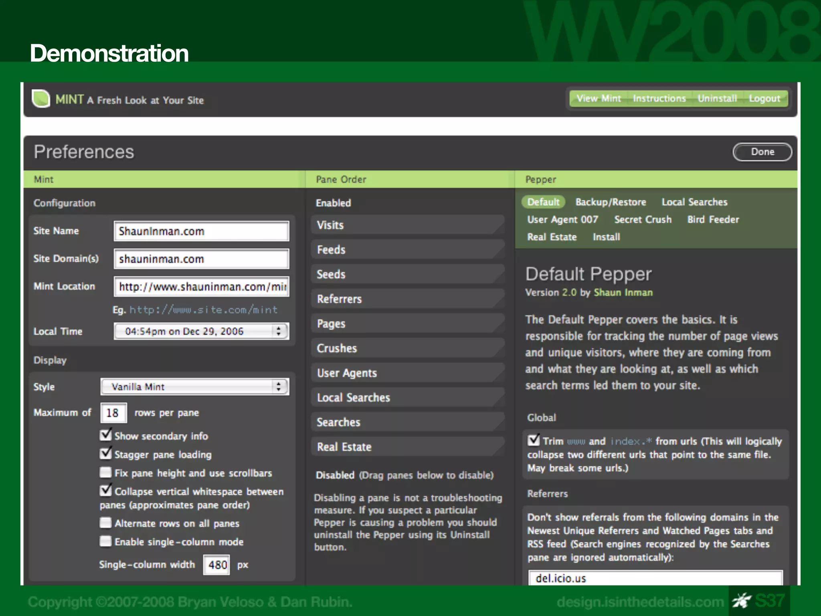Open the Backup/Restore pepper tab

tap(611, 202)
